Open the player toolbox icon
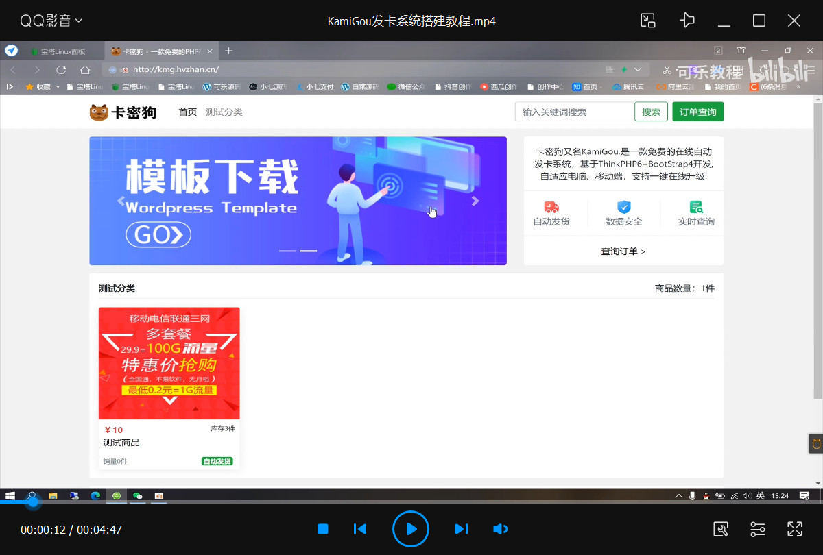The image size is (823, 555). [x=721, y=529]
